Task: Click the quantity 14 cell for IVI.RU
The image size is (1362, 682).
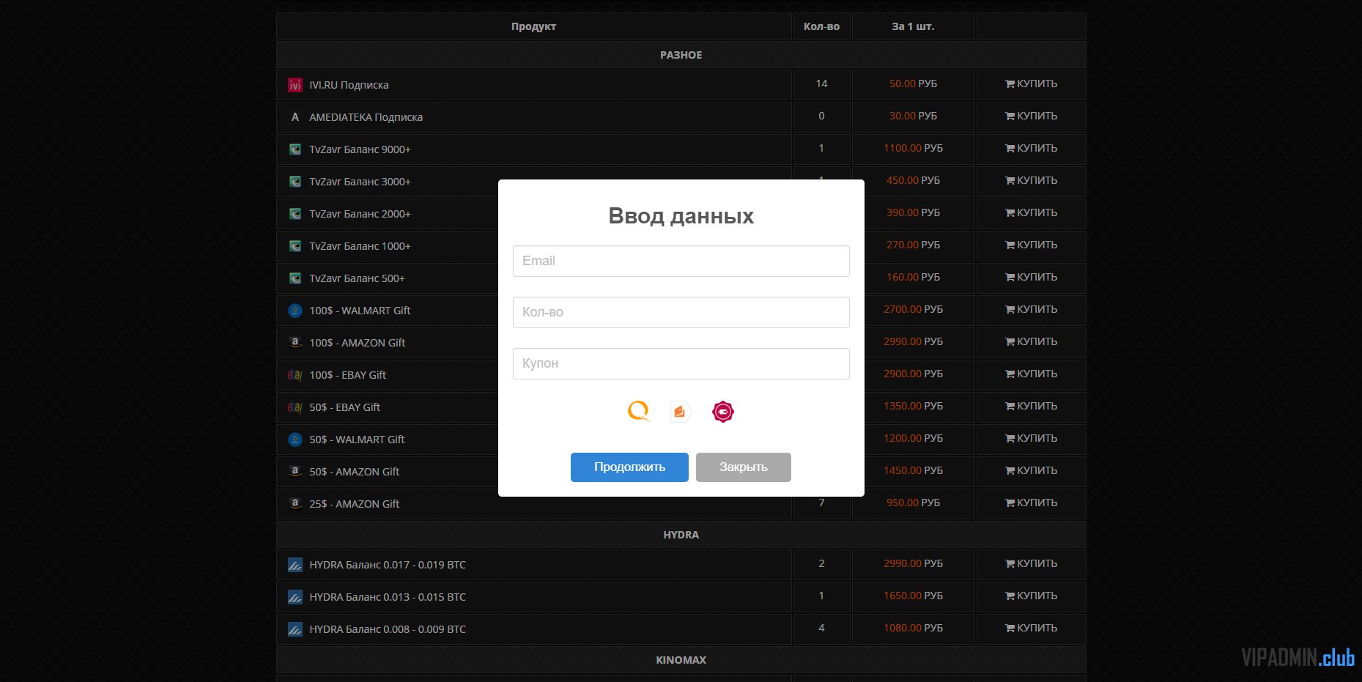Action: [x=821, y=84]
